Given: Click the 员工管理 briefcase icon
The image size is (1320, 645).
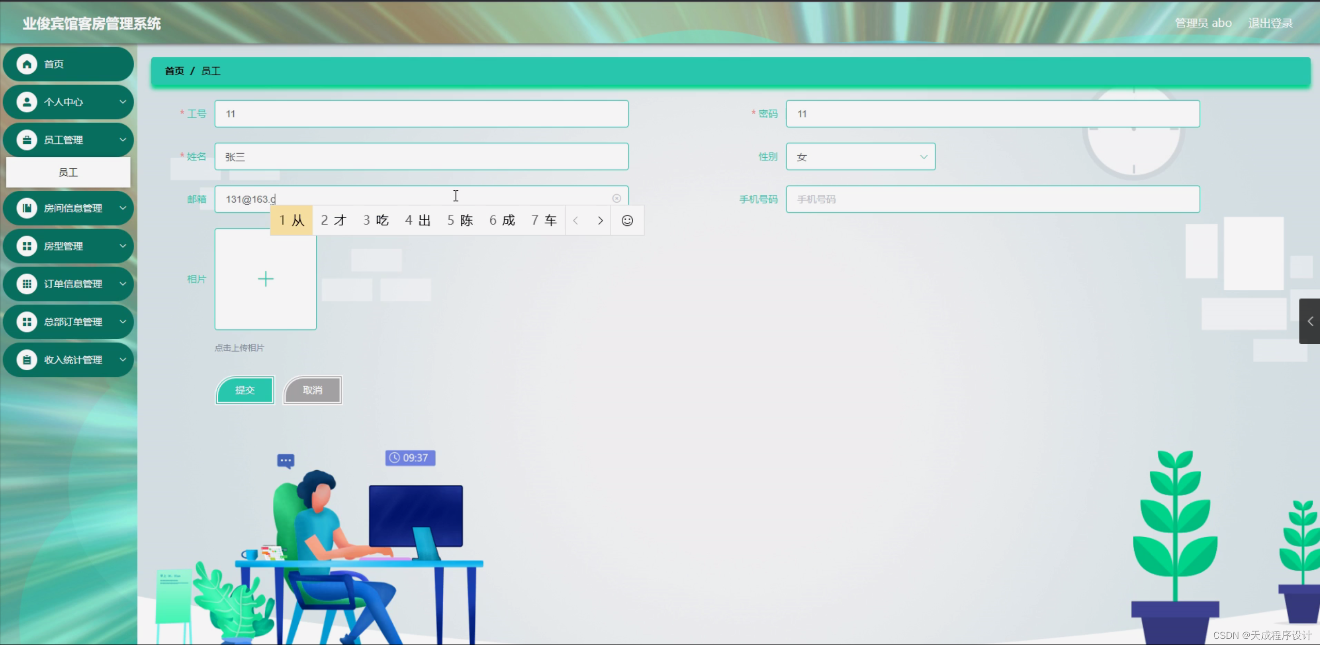Looking at the screenshot, I should (x=27, y=140).
